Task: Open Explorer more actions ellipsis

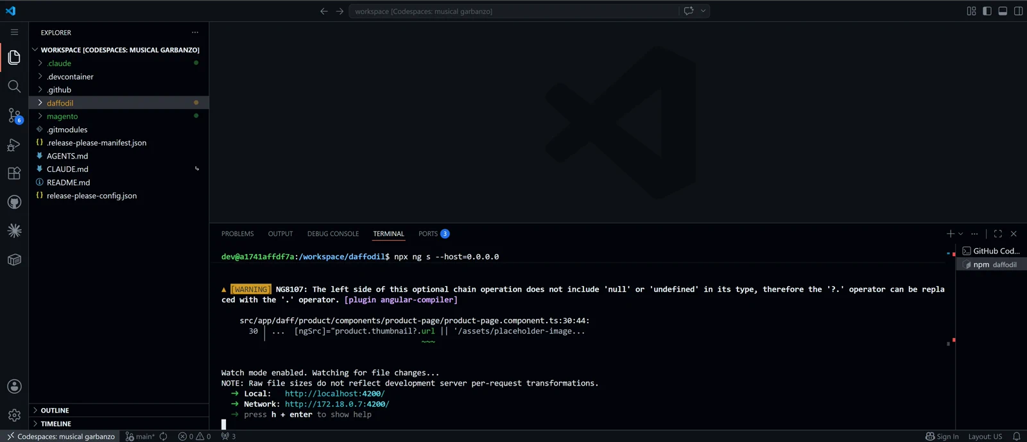Action: point(195,32)
